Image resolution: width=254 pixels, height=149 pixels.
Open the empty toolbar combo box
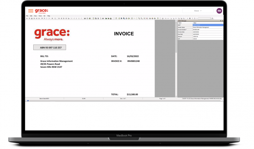pyautogui.click(x=205, y=18)
